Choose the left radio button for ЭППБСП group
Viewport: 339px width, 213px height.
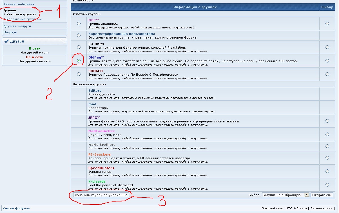(79, 74)
